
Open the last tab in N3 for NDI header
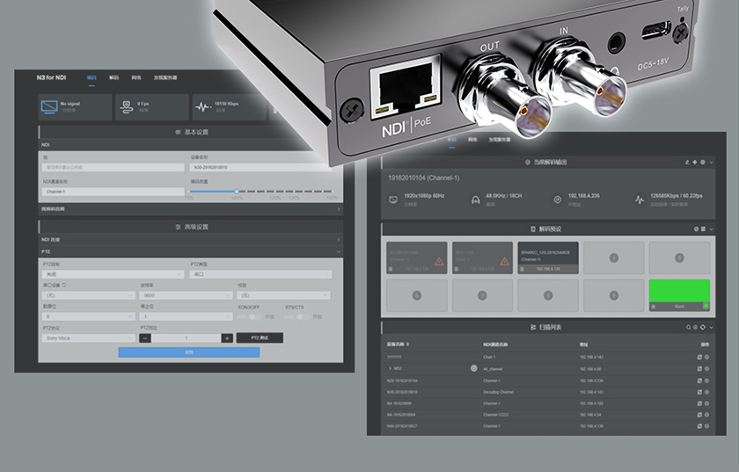[x=165, y=78]
